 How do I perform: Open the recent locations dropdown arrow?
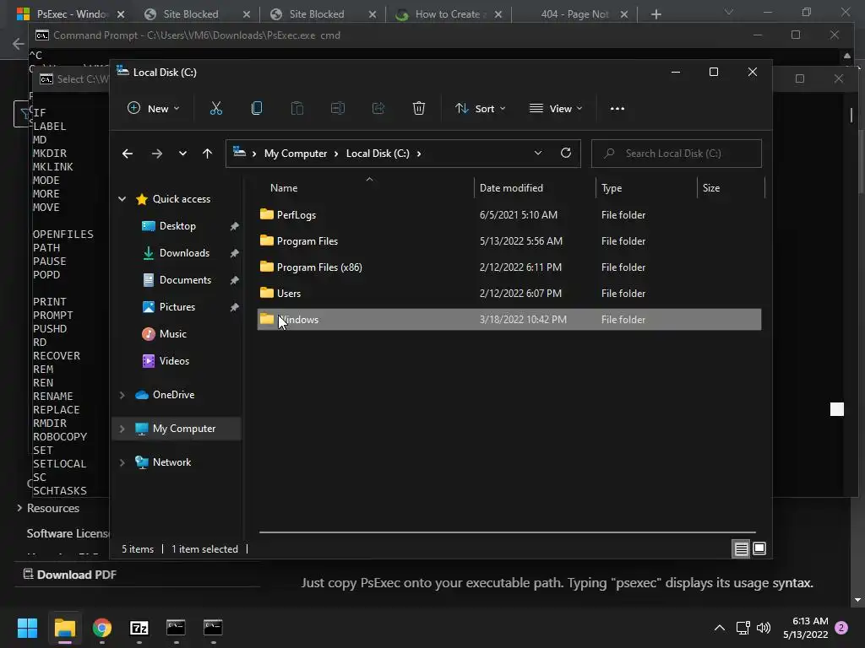coord(182,154)
